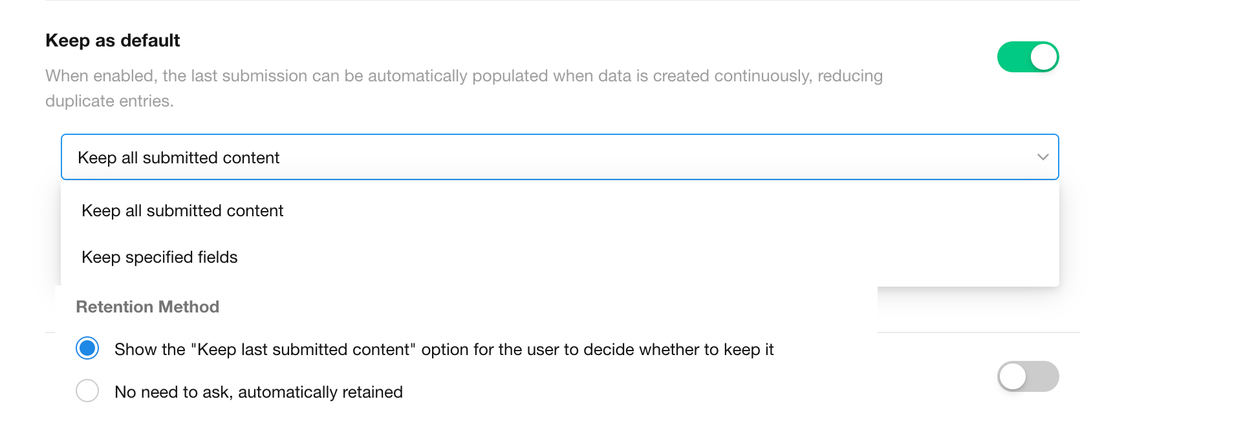
Task: Click the label text beginning "Show the"
Action: pos(444,349)
